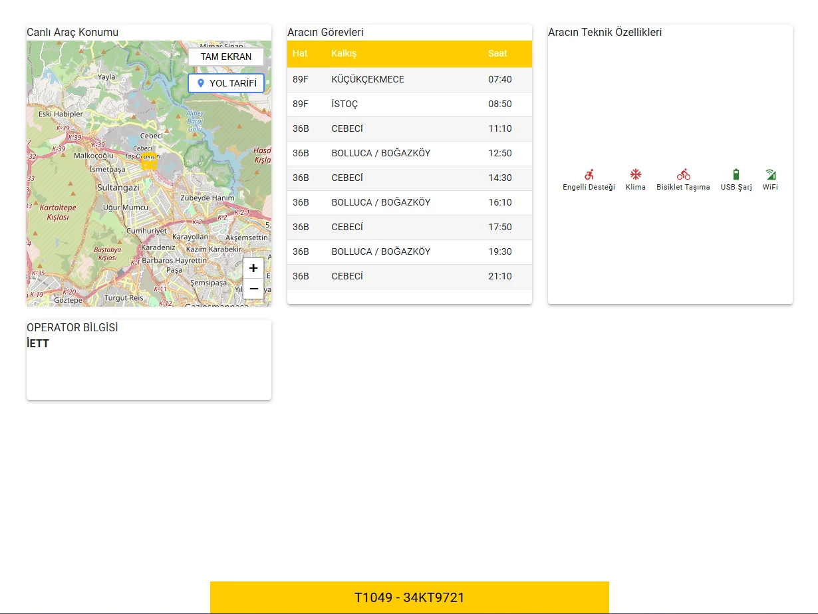
Task: Click the yellow bus marker on map
Action: click(x=149, y=162)
